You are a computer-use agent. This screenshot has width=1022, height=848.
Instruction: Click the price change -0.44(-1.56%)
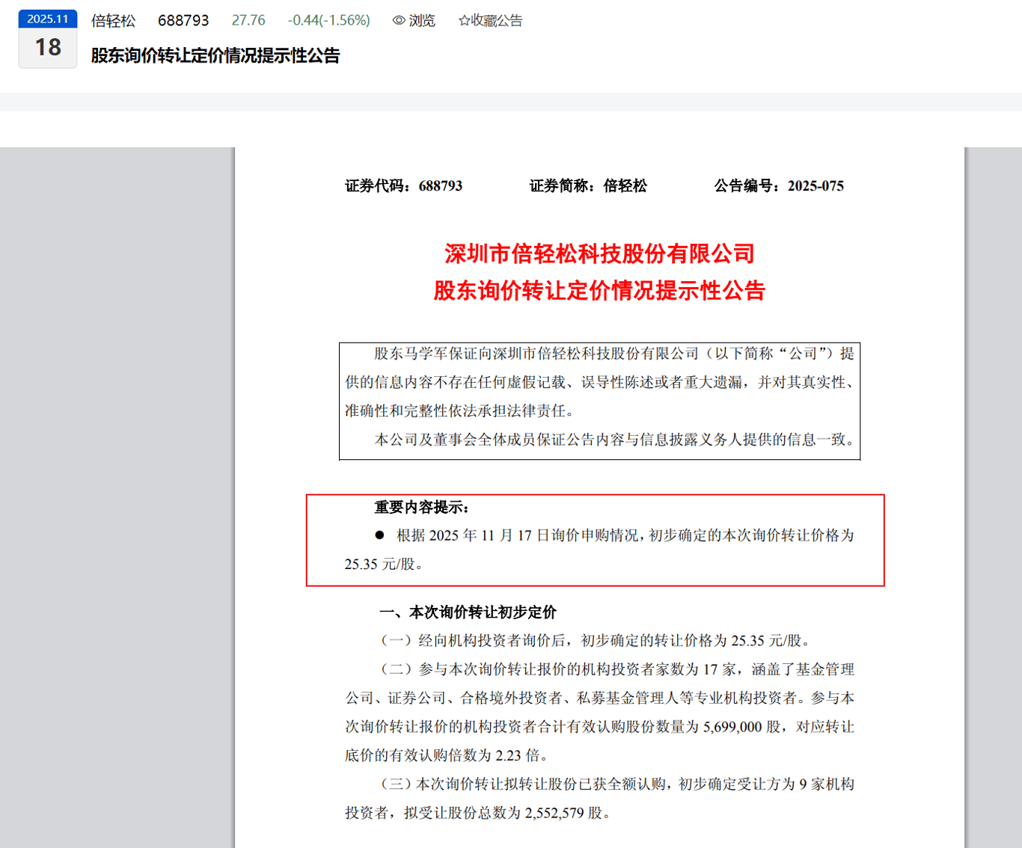(329, 21)
